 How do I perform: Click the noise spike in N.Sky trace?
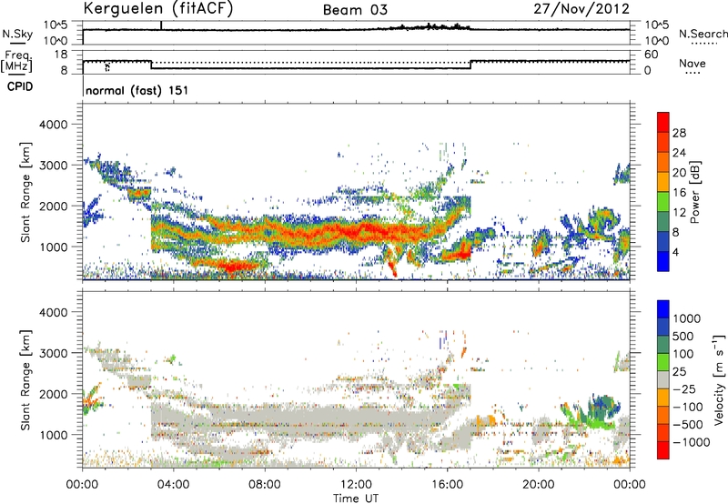point(161,25)
